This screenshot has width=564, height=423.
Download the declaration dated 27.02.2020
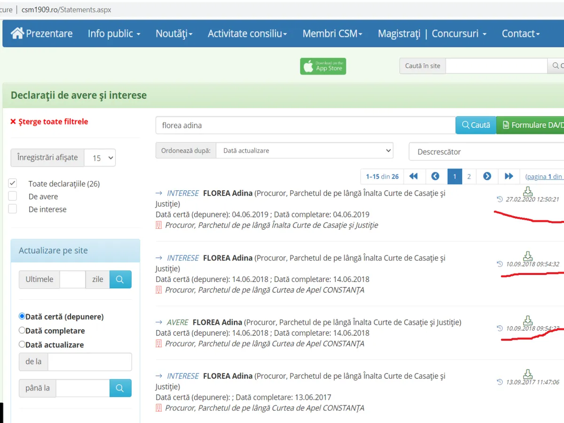tap(528, 191)
